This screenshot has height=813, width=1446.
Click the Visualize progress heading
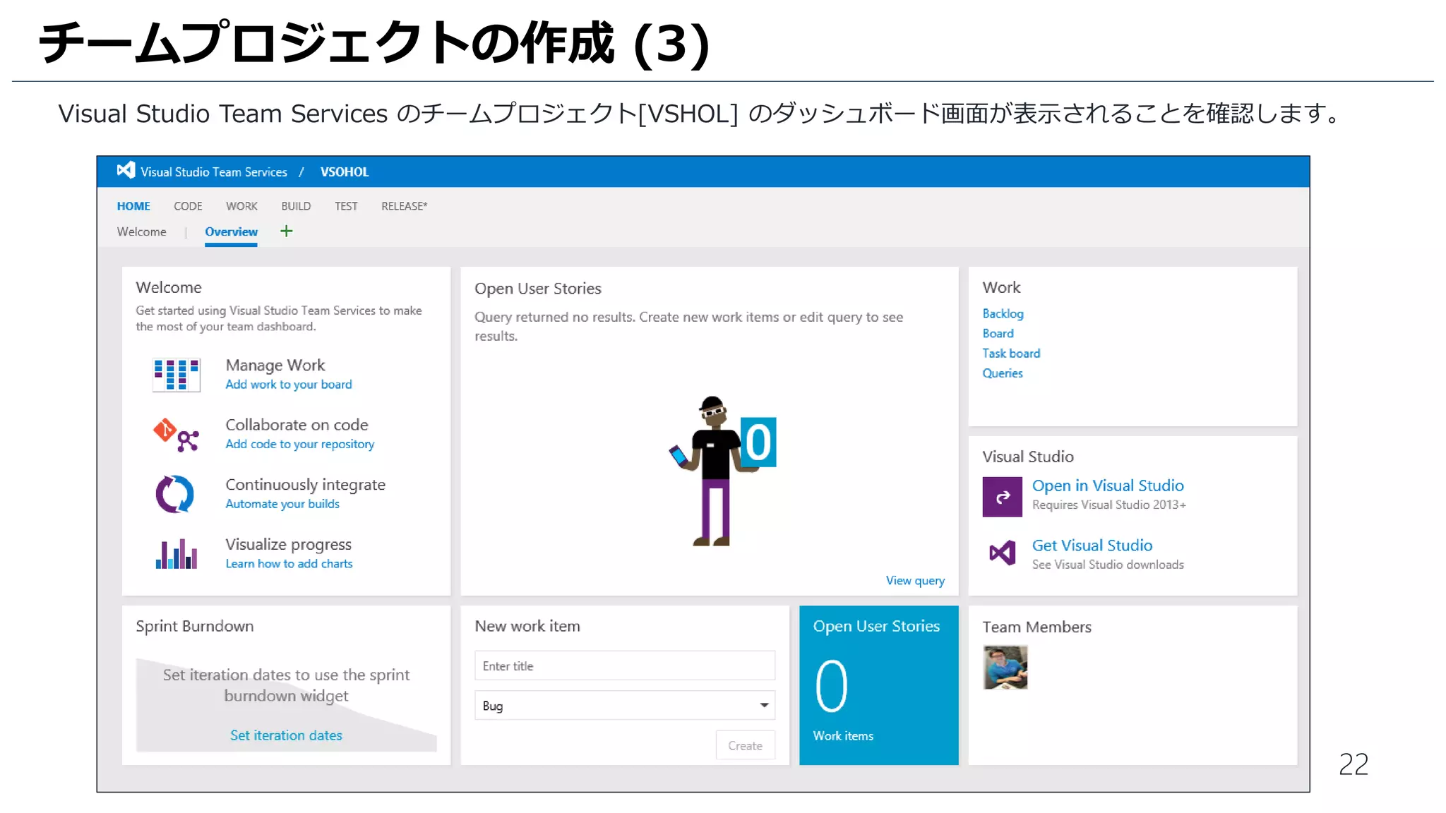click(288, 544)
